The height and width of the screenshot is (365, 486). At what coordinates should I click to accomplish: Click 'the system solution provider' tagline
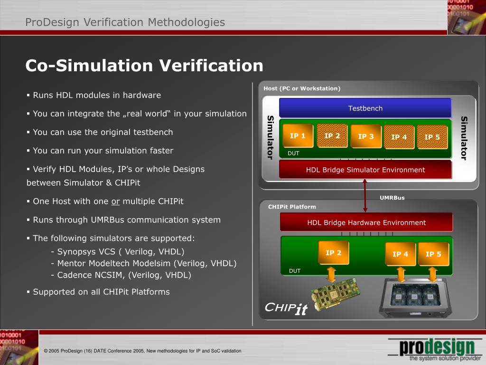pos(445,358)
